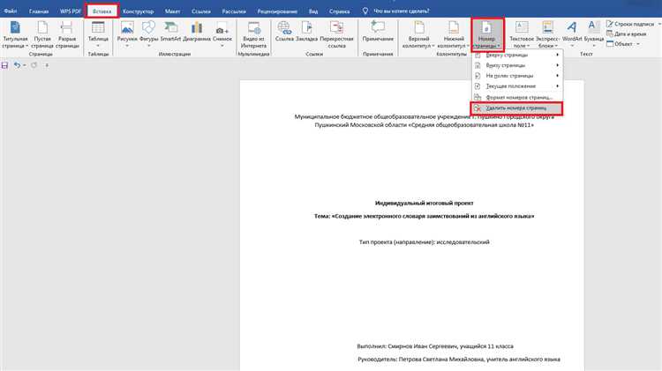Open the Текстовое поле text box menu
Viewport: 662px width, 371px height.
(522, 34)
